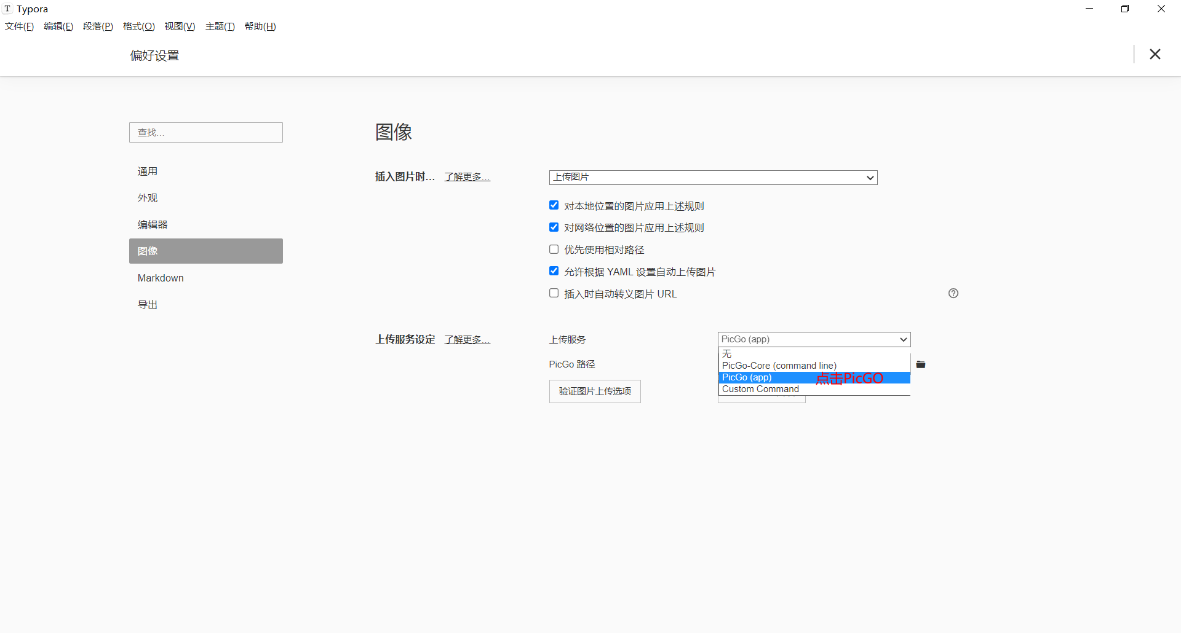Click the 验证图片上传选项 button
The width and height of the screenshot is (1181, 633).
pyautogui.click(x=595, y=391)
